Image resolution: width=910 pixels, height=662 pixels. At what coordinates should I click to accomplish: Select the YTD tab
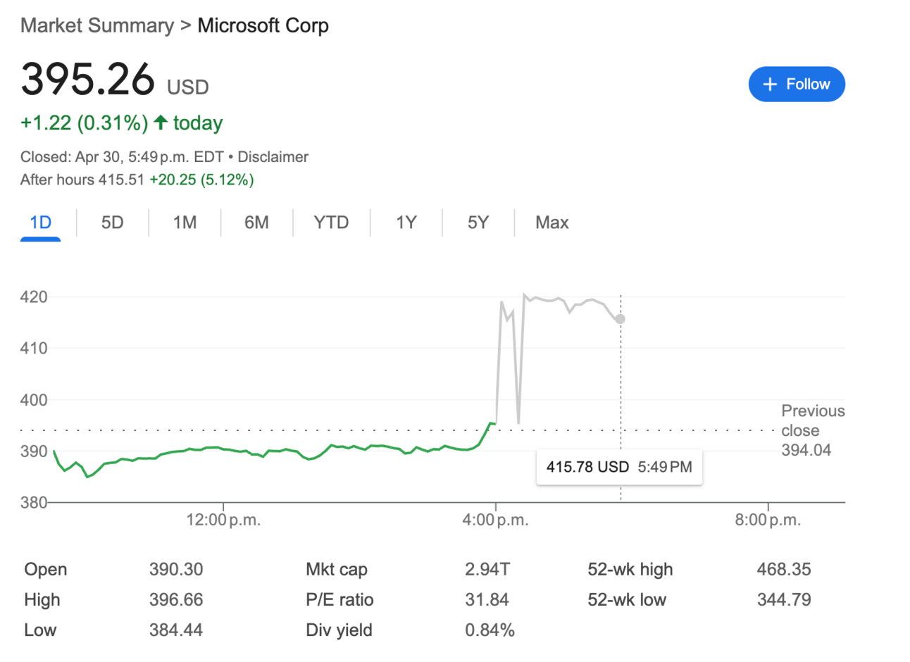(331, 223)
